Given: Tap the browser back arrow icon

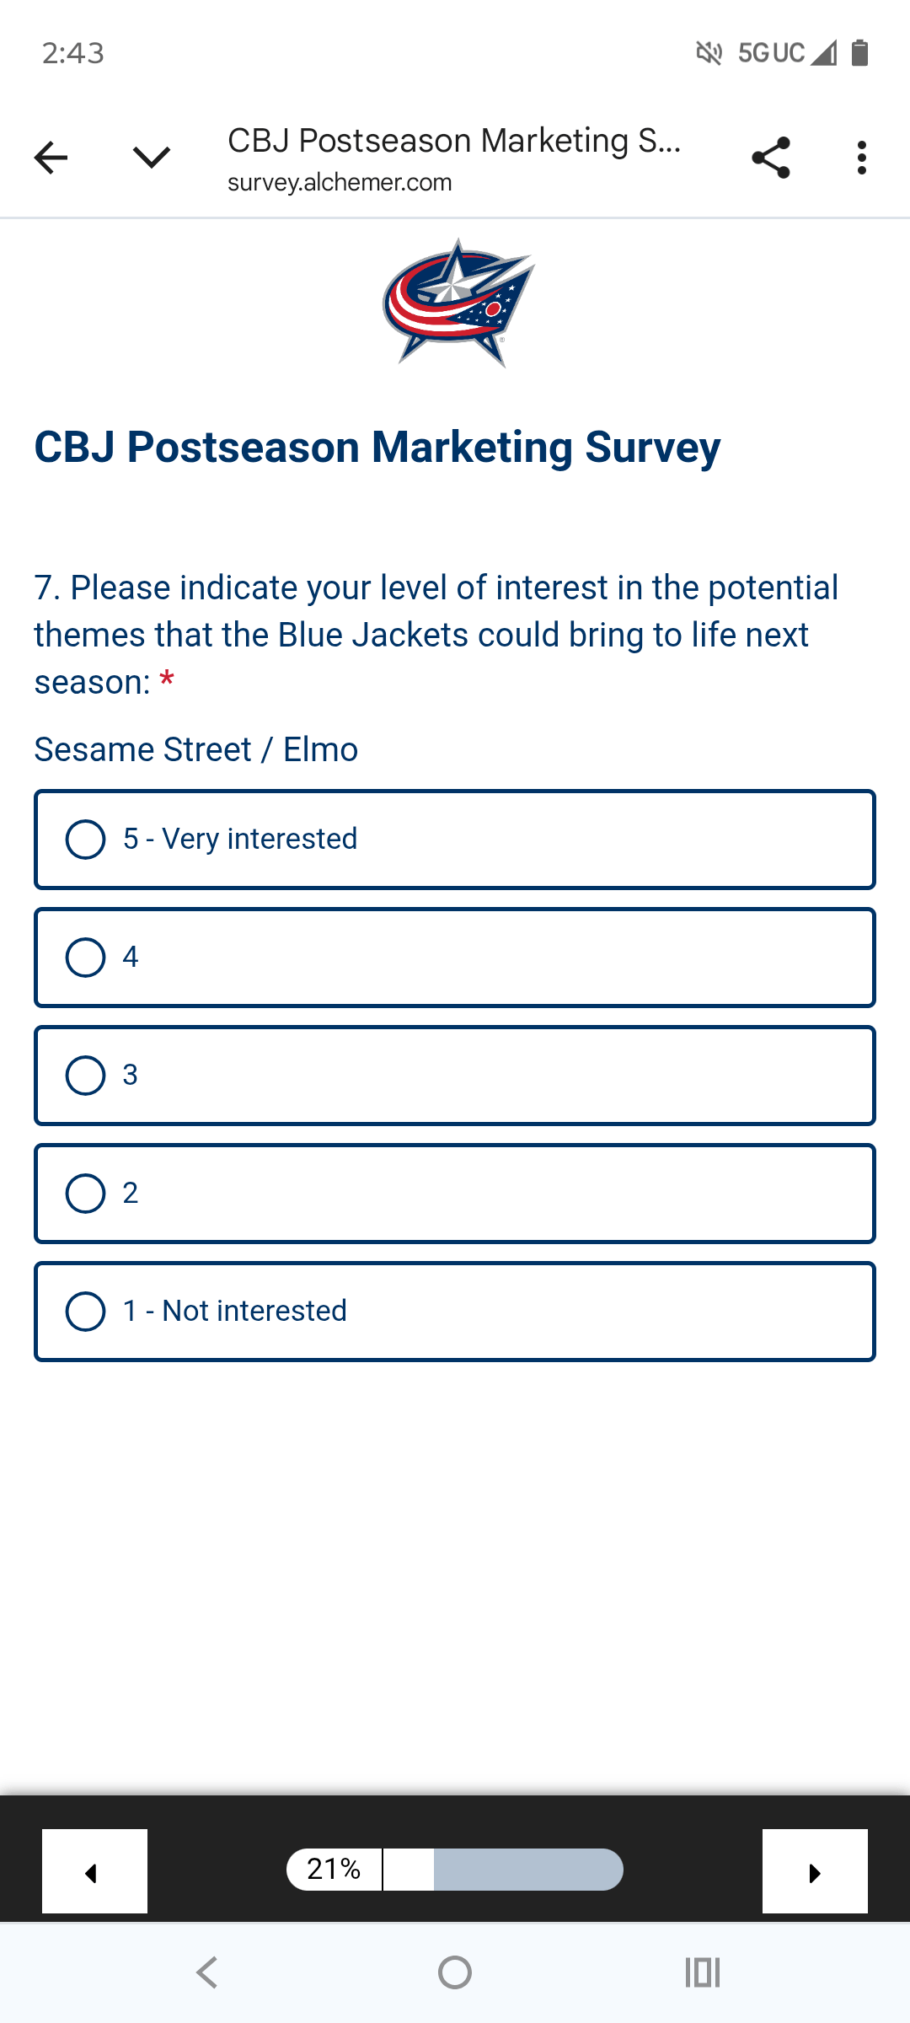Looking at the screenshot, I should coord(51,158).
